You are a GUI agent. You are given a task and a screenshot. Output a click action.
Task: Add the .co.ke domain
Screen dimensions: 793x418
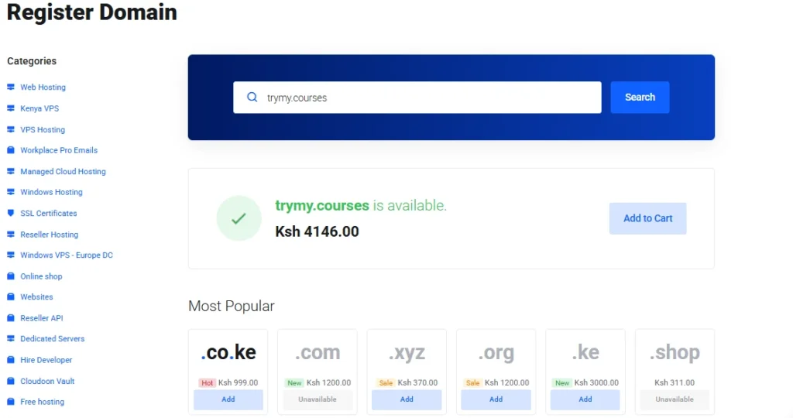(228, 399)
